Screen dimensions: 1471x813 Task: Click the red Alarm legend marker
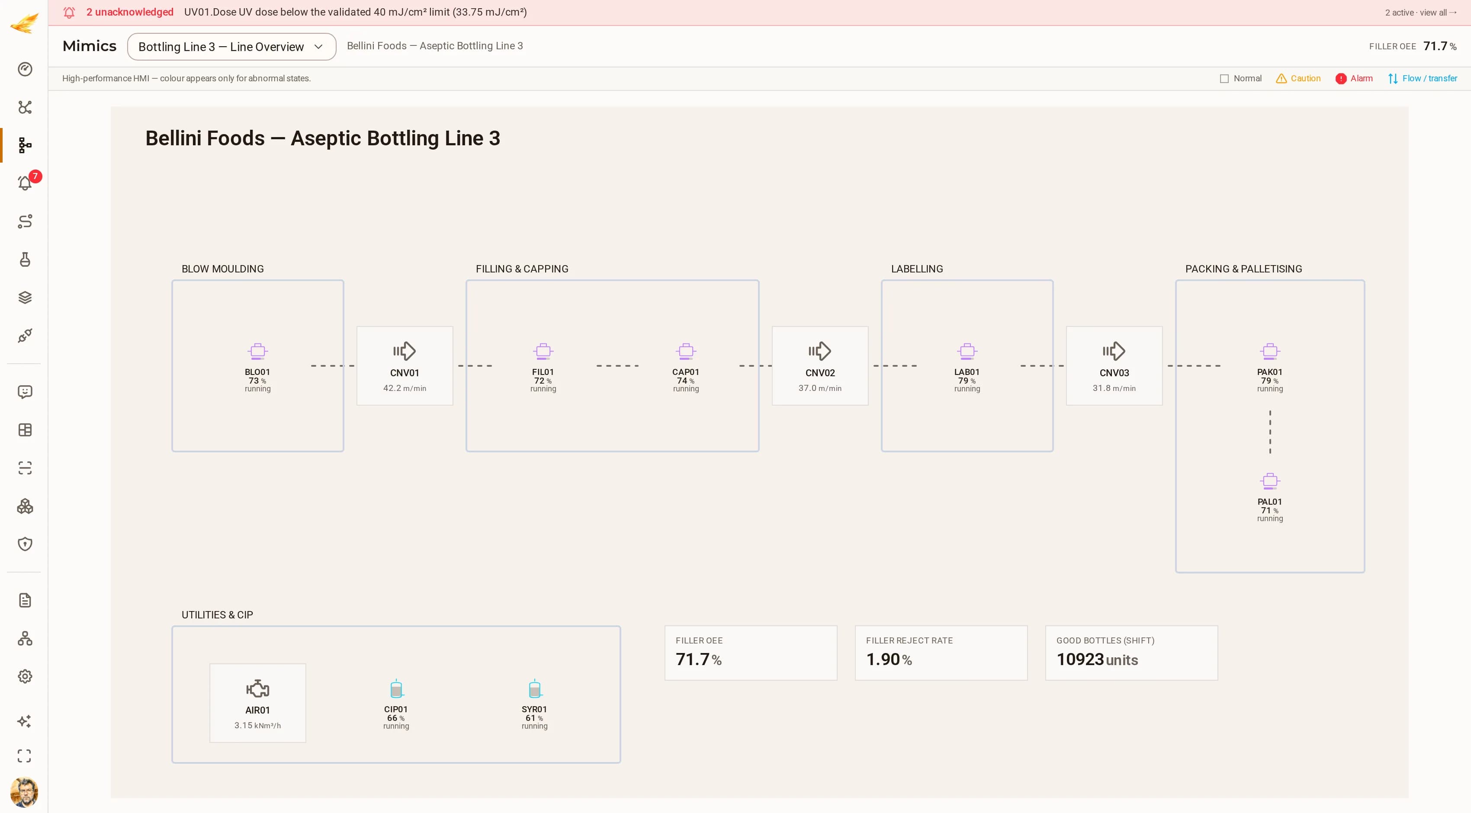(1341, 79)
